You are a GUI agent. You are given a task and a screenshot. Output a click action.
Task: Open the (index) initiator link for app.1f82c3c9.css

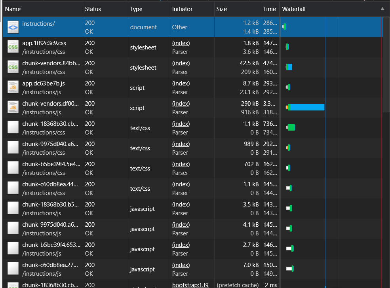coord(181,43)
